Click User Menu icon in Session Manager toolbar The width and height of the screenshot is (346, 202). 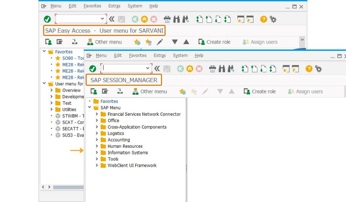pos(94,91)
